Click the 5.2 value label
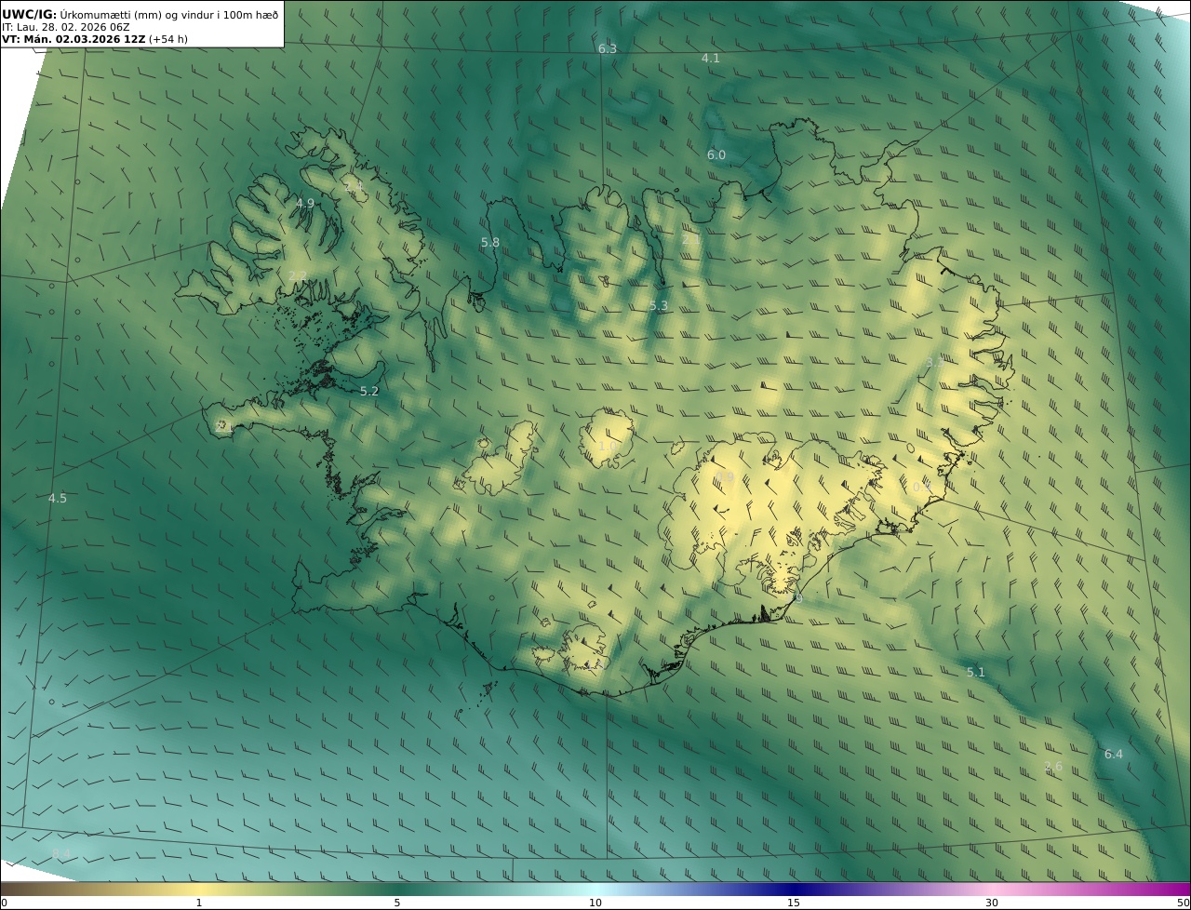The height and width of the screenshot is (910, 1191). coord(369,391)
